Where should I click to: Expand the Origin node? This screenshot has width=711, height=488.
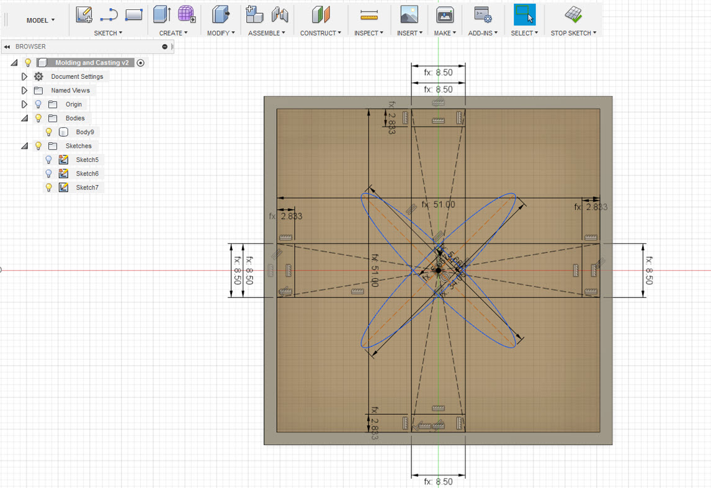click(x=24, y=104)
